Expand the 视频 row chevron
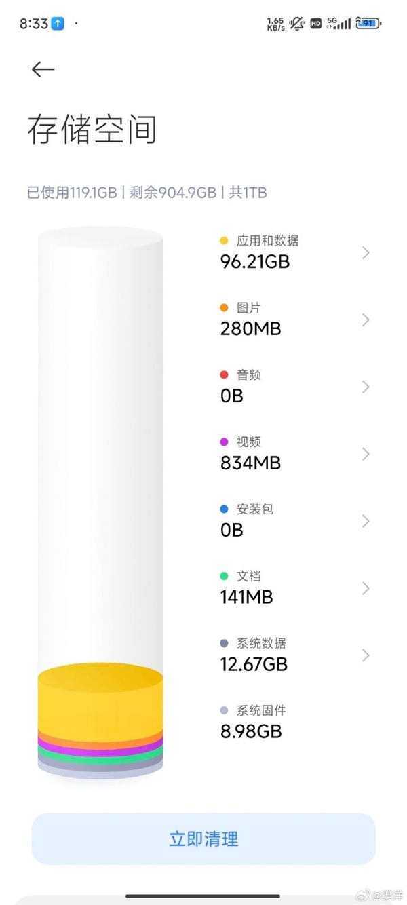This screenshot has width=407, height=905. (366, 454)
